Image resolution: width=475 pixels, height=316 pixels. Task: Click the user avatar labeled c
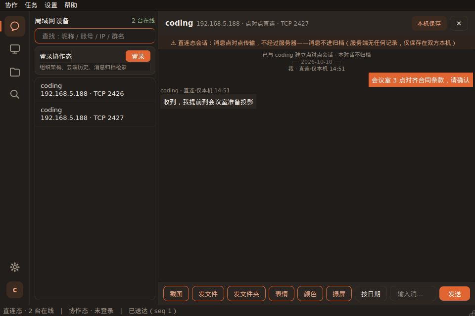[14, 290]
